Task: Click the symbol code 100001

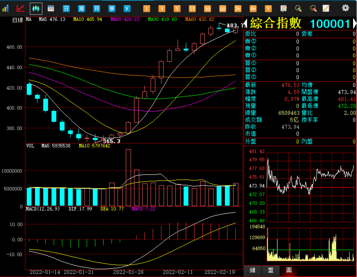Action: tap(330, 24)
